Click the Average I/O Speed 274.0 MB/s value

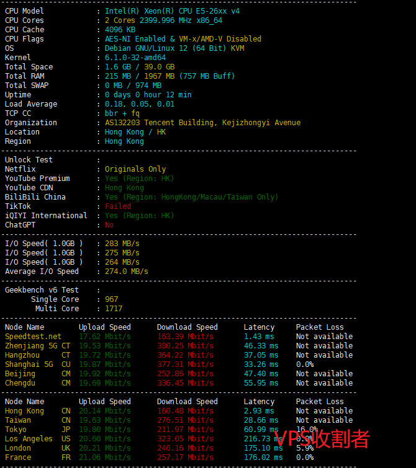(127, 272)
